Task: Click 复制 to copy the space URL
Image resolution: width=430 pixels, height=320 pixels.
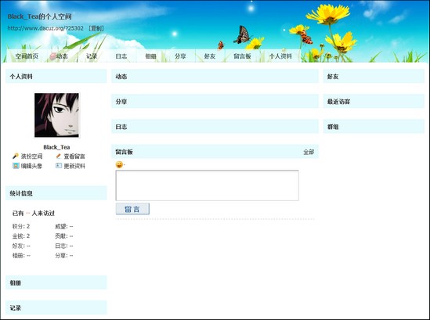Action: coord(96,28)
